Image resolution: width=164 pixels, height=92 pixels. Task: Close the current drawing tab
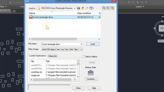(8, 11)
